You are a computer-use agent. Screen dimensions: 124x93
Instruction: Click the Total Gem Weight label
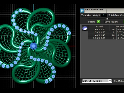[91, 15]
